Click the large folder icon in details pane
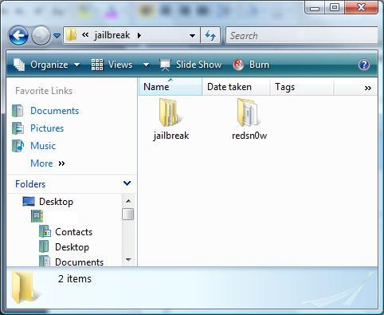384x315 pixels. tap(25, 288)
